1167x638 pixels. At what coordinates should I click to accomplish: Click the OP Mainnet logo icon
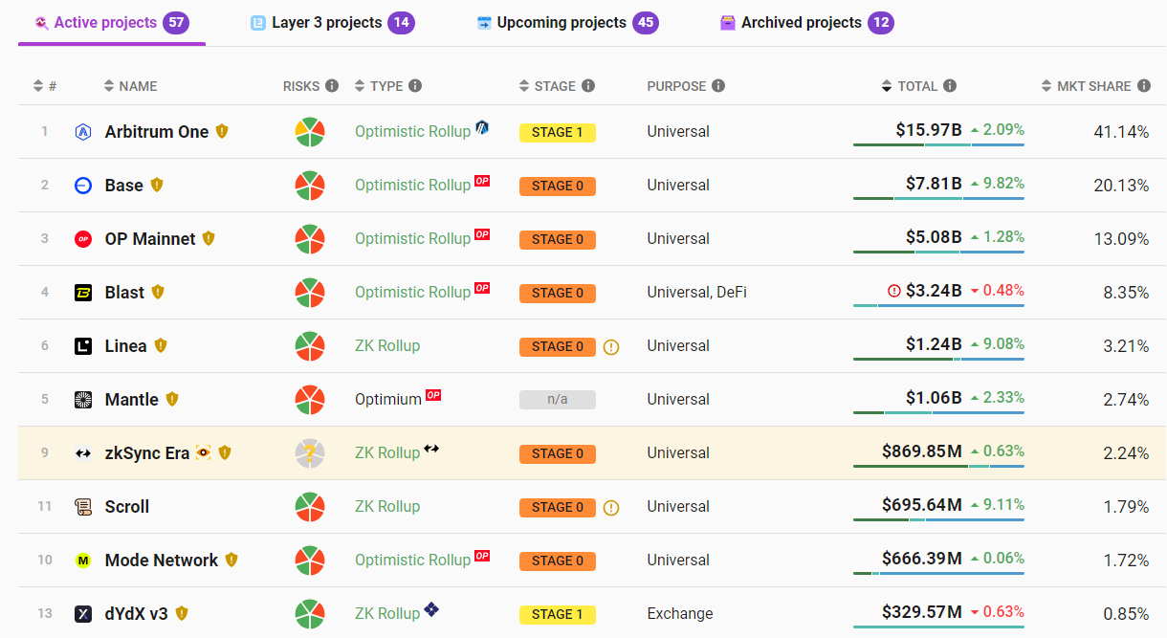[83, 239]
